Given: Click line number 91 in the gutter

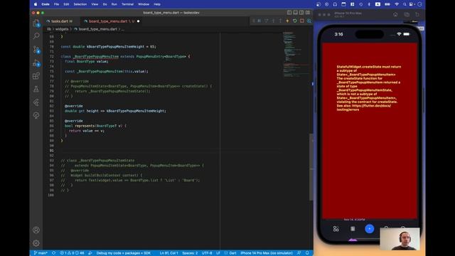Looking at the screenshot, I should pos(51,151).
